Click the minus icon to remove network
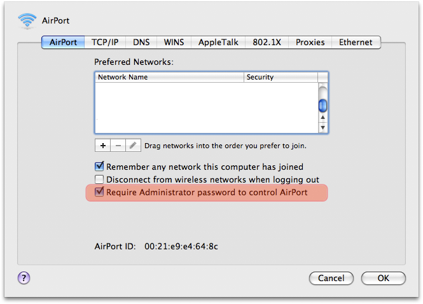This screenshot has width=423, height=304. [118, 146]
